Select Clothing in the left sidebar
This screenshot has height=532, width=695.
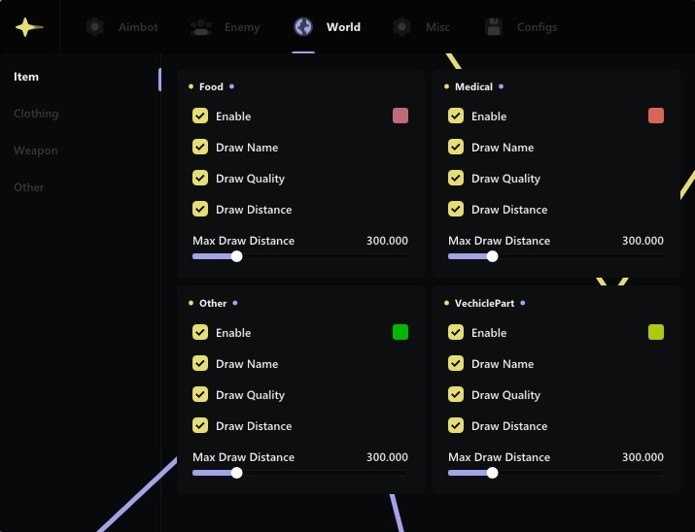[36, 114]
